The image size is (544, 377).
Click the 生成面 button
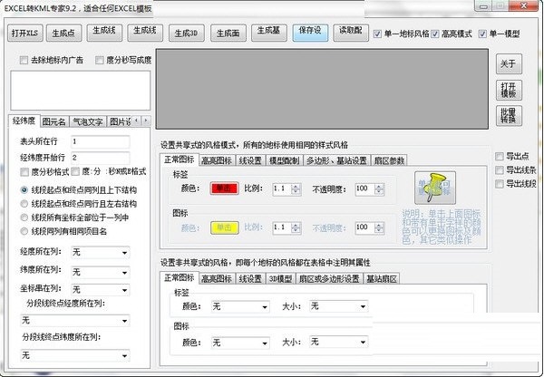[x=228, y=34]
